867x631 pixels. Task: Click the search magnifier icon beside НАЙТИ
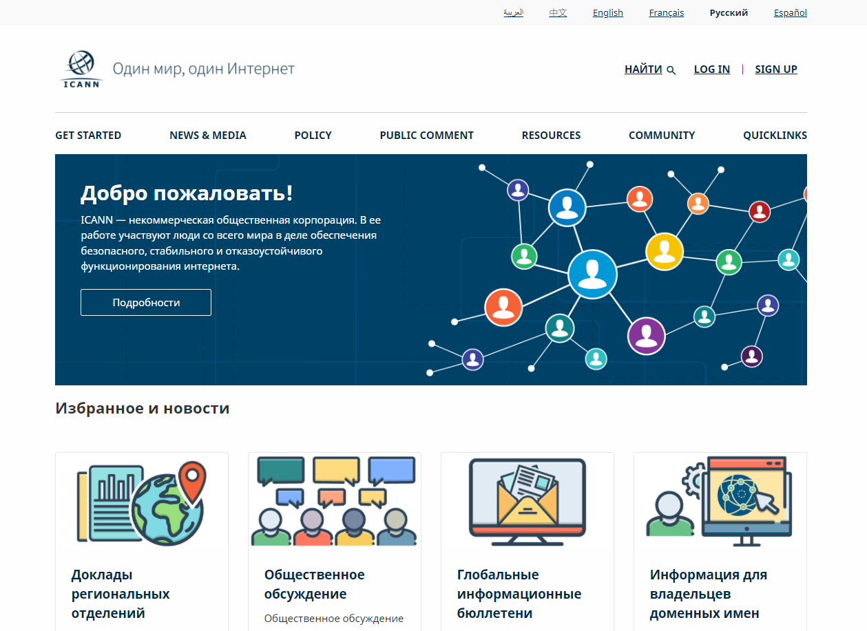pyautogui.click(x=671, y=70)
